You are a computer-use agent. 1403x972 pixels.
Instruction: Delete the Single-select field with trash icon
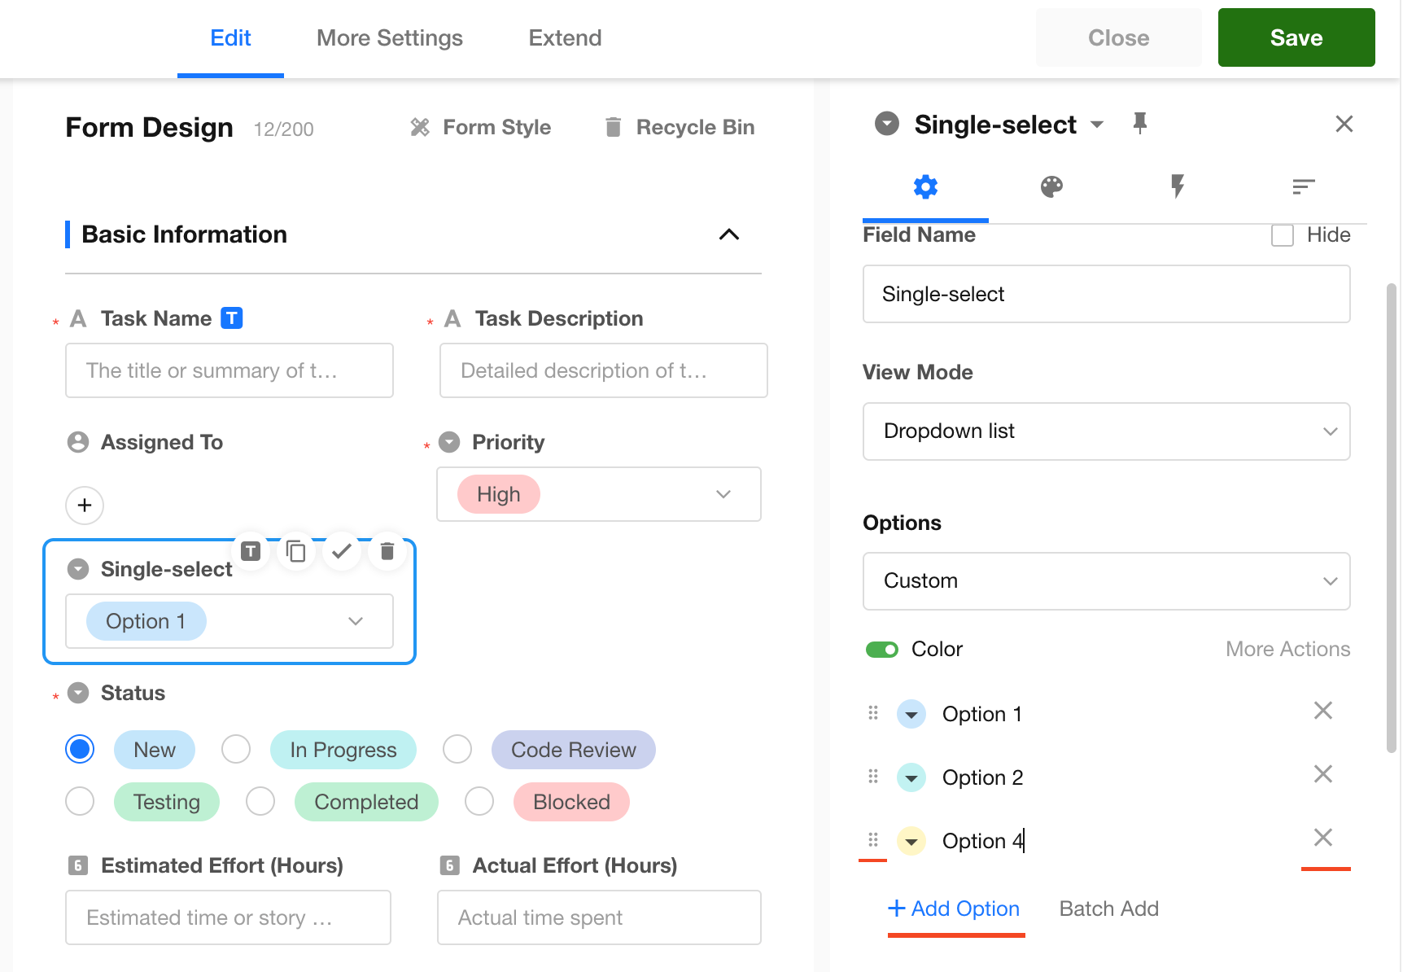click(x=387, y=552)
